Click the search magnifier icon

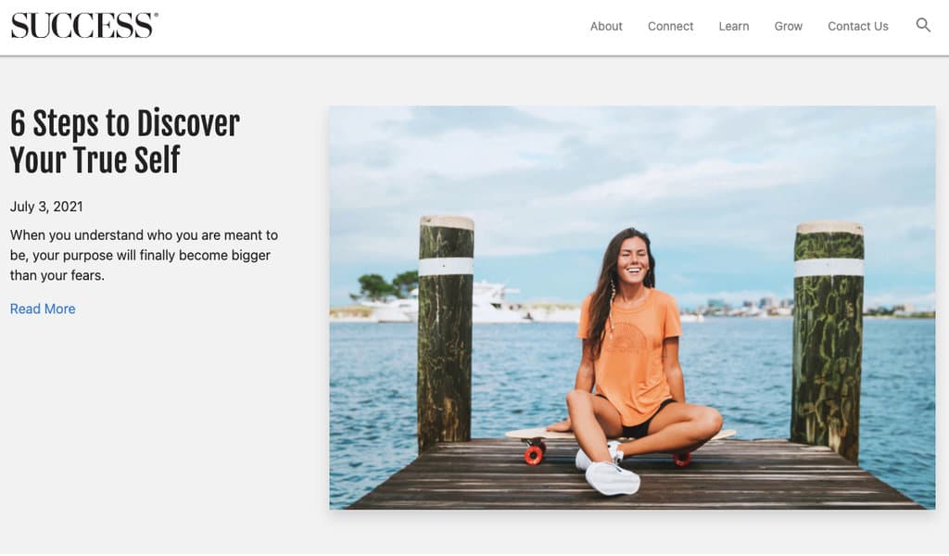click(x=923, y=25)
